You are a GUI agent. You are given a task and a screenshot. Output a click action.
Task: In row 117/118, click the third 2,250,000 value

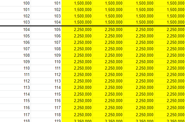pos(139,114)
